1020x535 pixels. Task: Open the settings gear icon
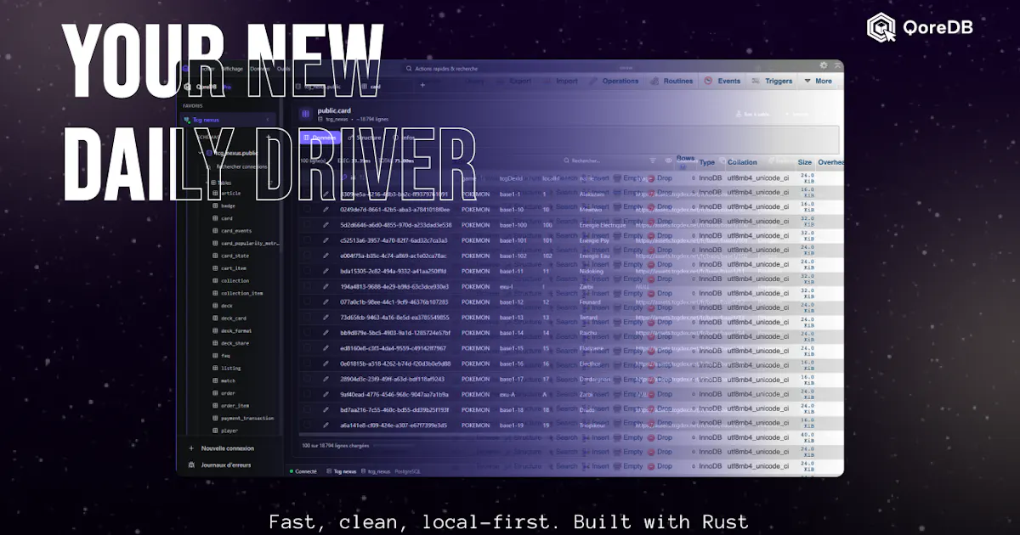[x=824, y=65]
